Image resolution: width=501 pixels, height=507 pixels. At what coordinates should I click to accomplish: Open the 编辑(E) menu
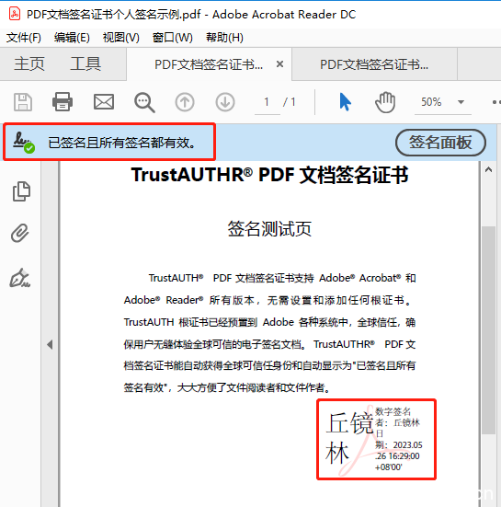(72, 38)
